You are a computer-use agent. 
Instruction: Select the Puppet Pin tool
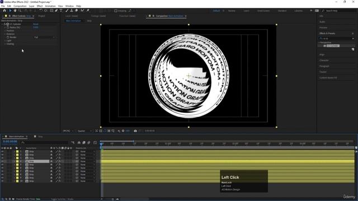[88, 11]
